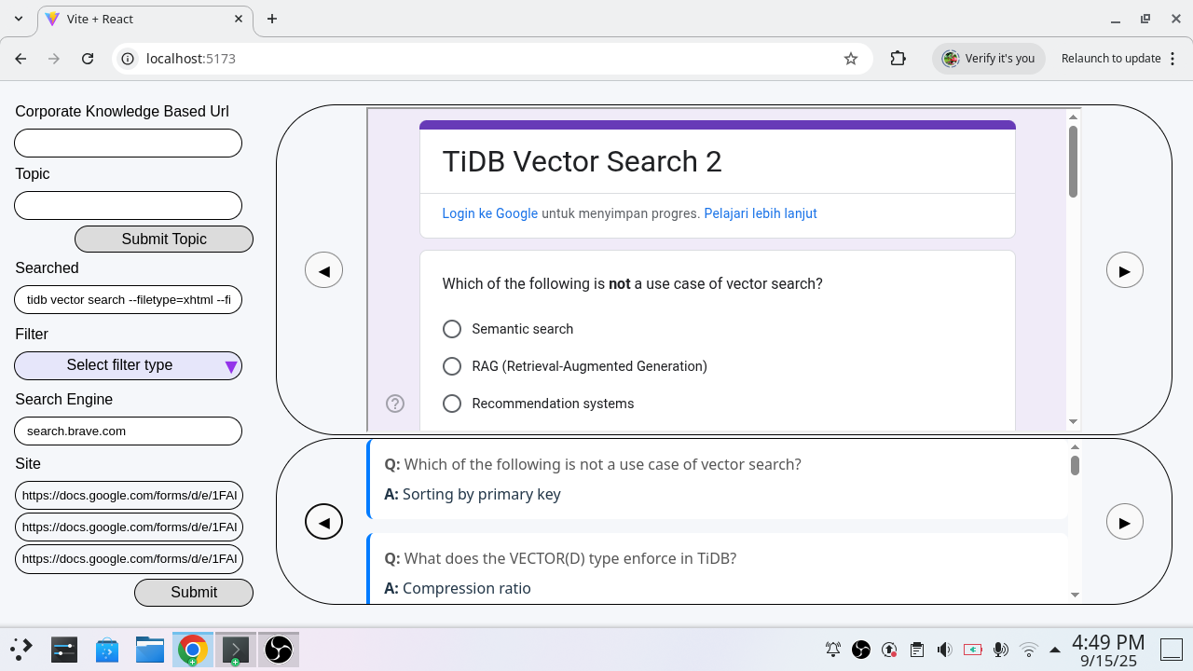Open notifications bell in system tray
This screenshot has width=1193, height=671.
pyautogui.click(x=833, y=650)
